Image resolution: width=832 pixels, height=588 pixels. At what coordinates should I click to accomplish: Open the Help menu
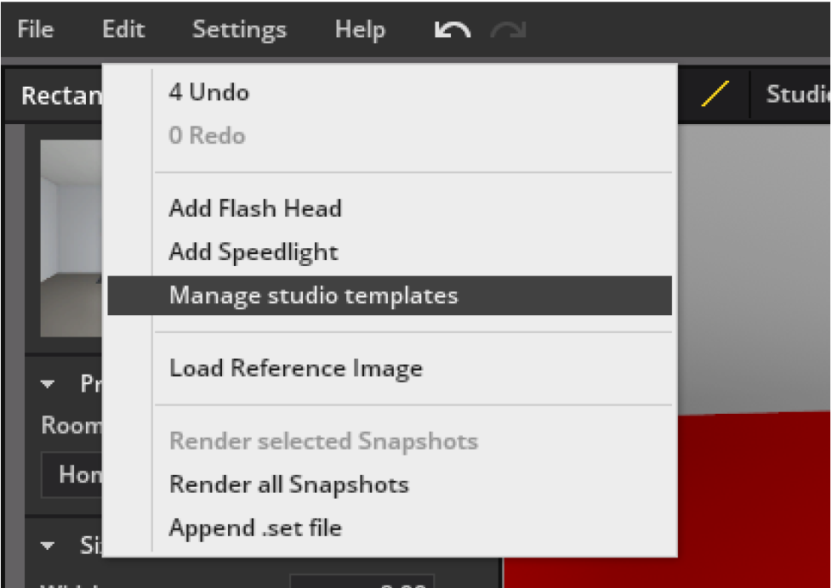[x=360, y=30]
